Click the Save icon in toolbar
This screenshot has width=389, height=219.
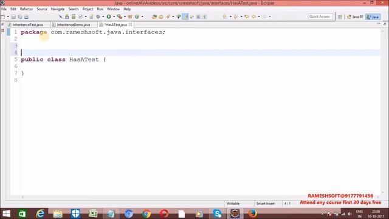pyautogui.click(x=13, y=16)
